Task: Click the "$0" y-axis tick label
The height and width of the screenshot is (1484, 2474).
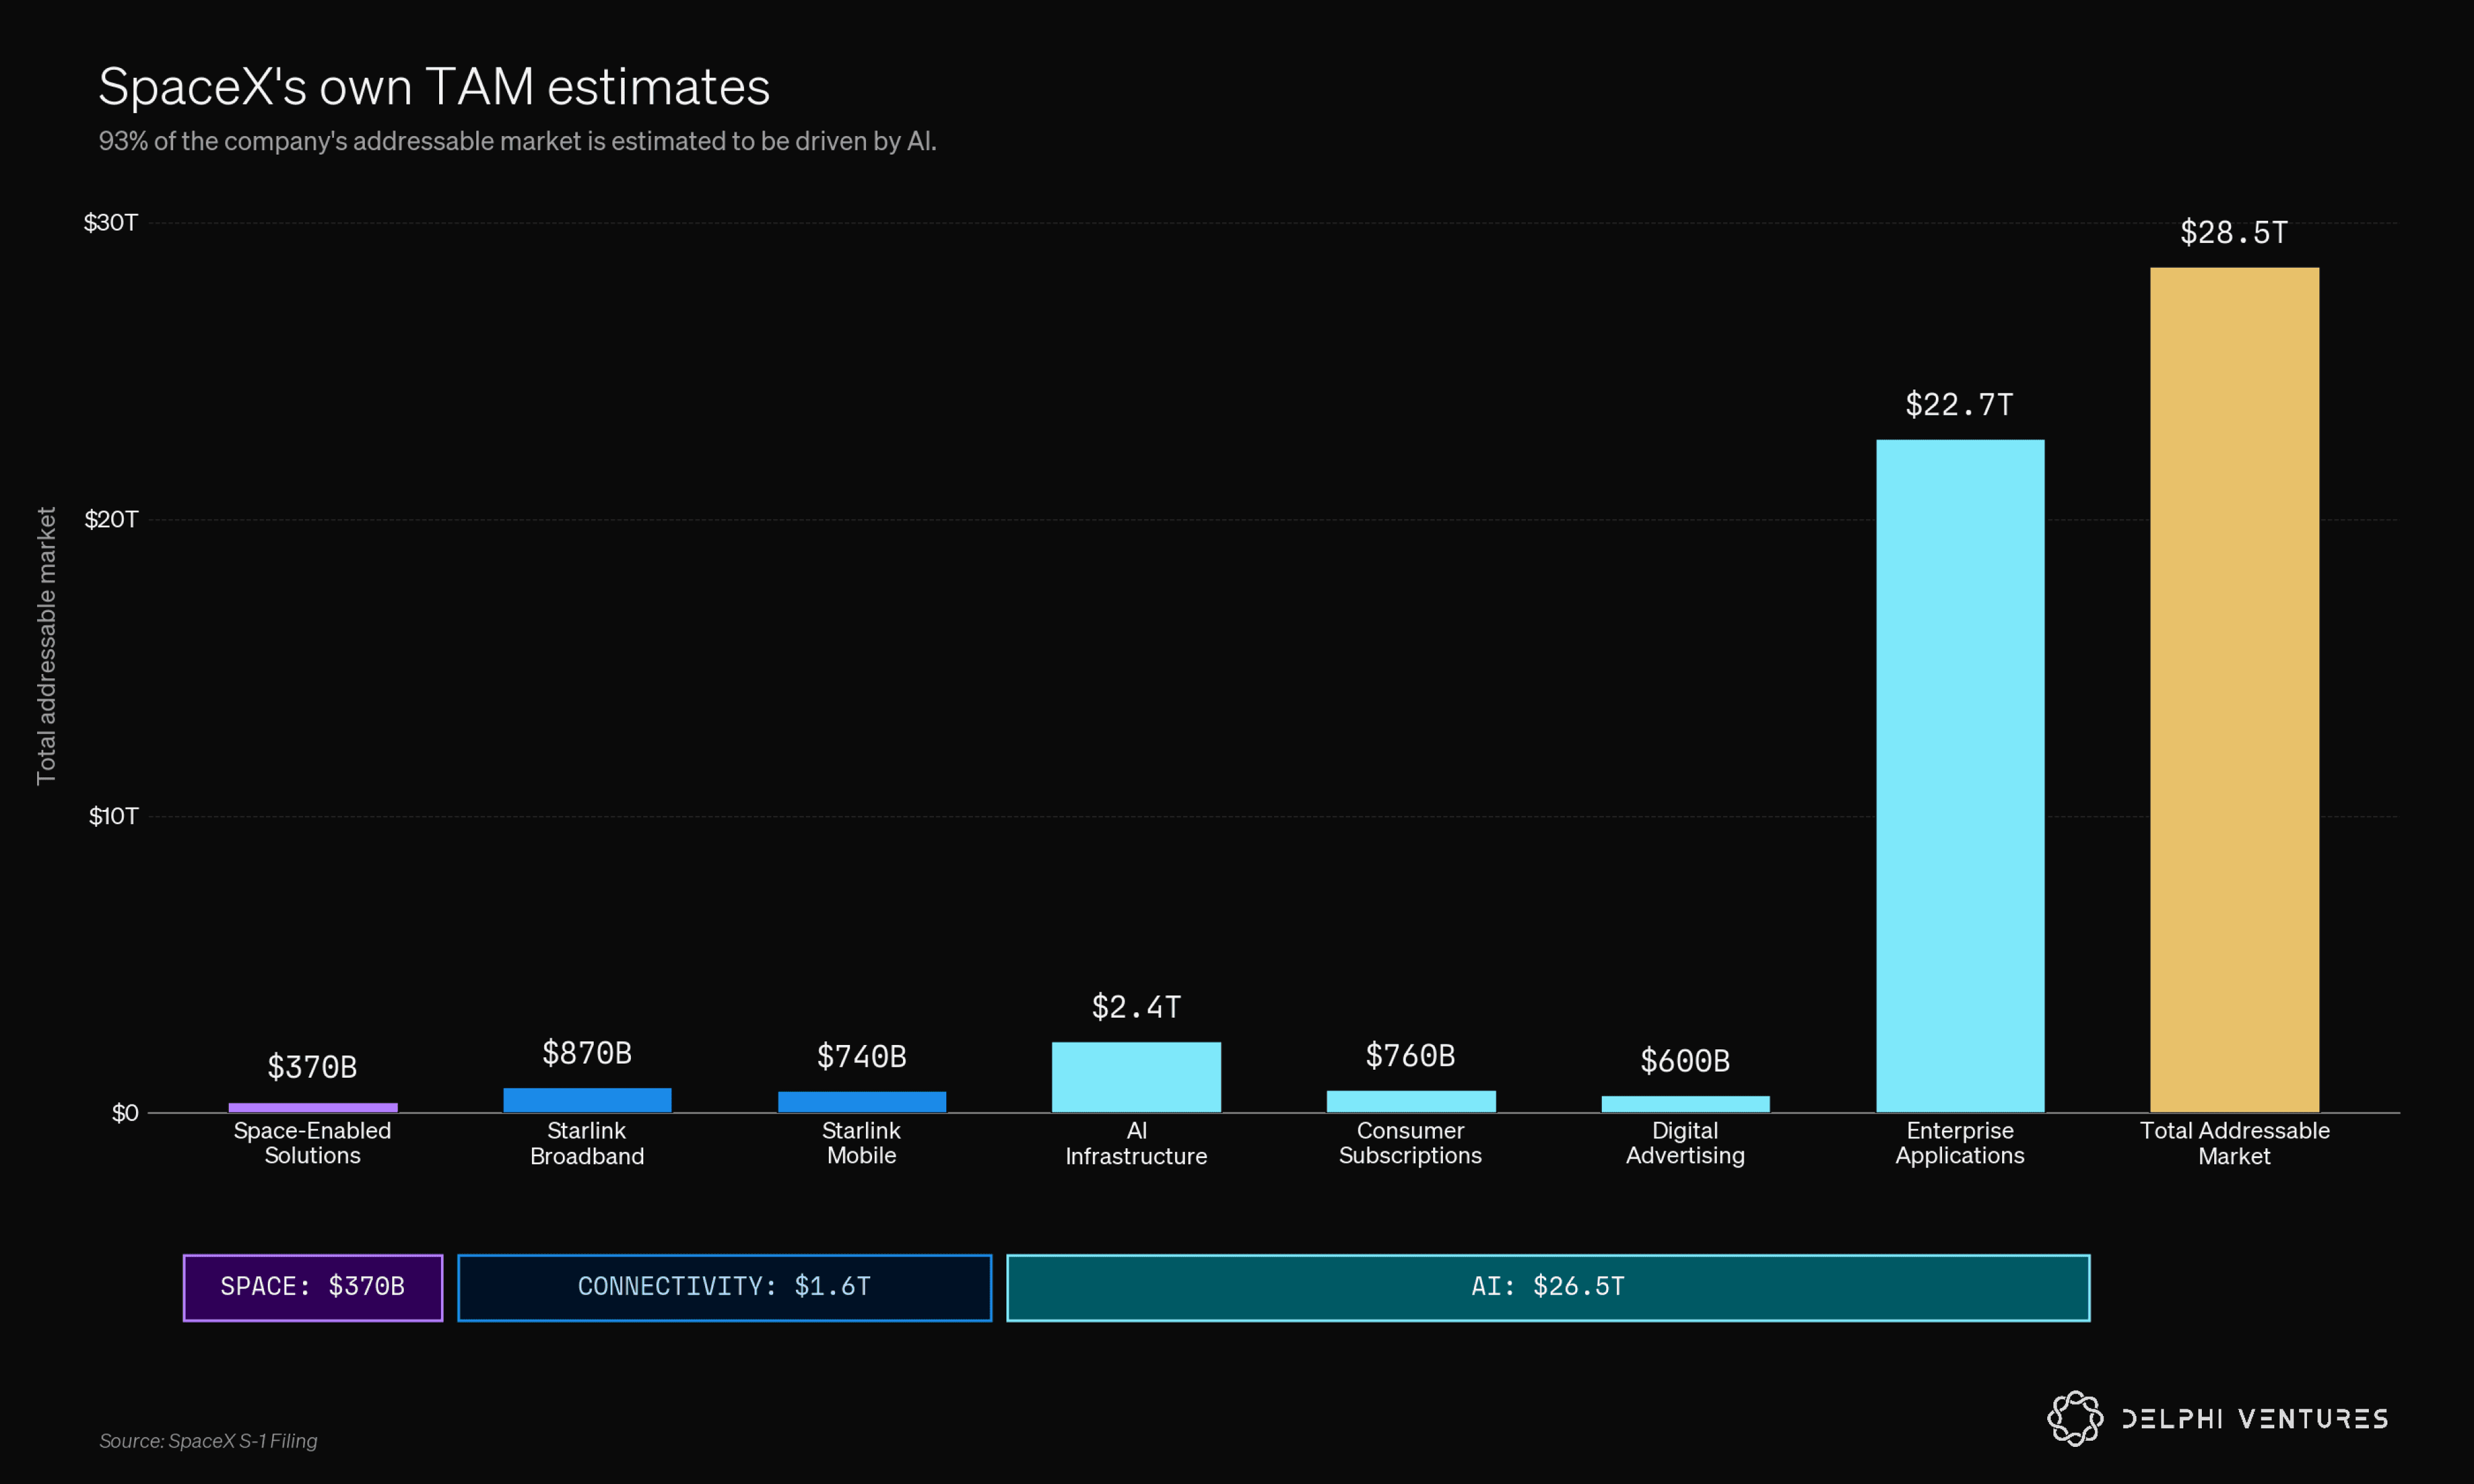Action: 125,1113
